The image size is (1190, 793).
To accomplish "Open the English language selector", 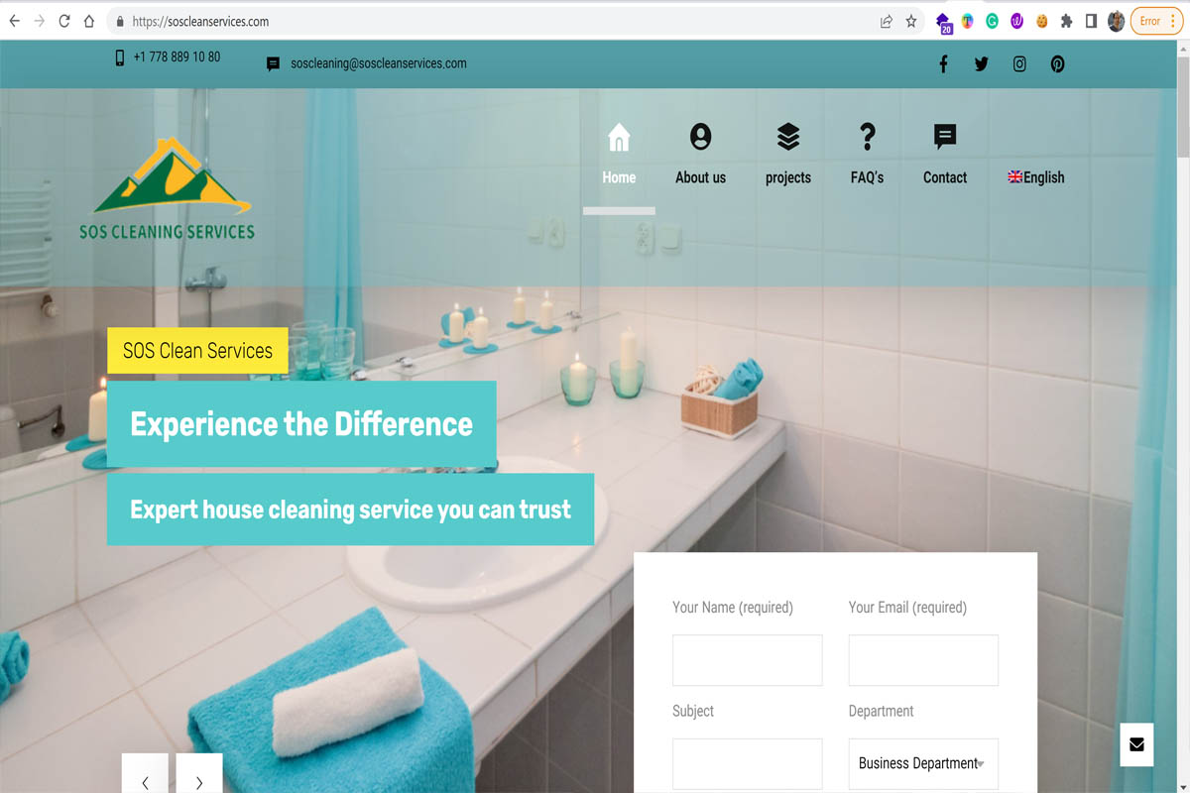I will click(1036, 177).
